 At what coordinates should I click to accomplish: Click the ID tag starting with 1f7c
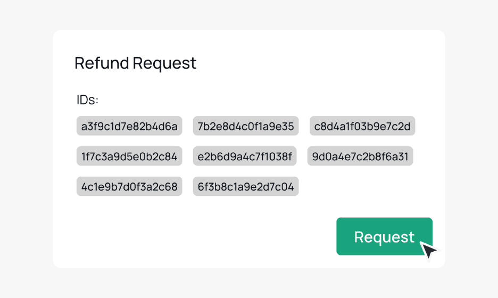(x=129, y=156)
